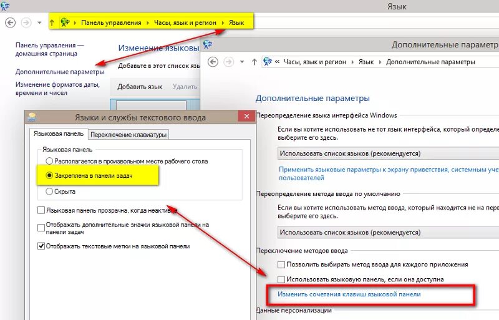Click 'Удалить' in the language list toolbar
499x320 pixels.
tap(185, 87)
